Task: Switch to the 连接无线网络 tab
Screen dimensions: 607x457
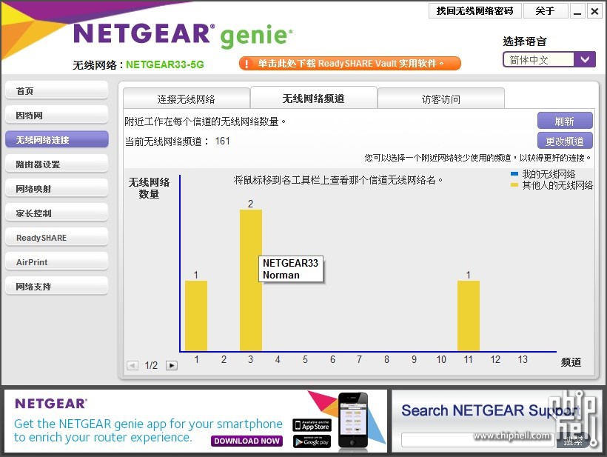Action: [187, 99]
